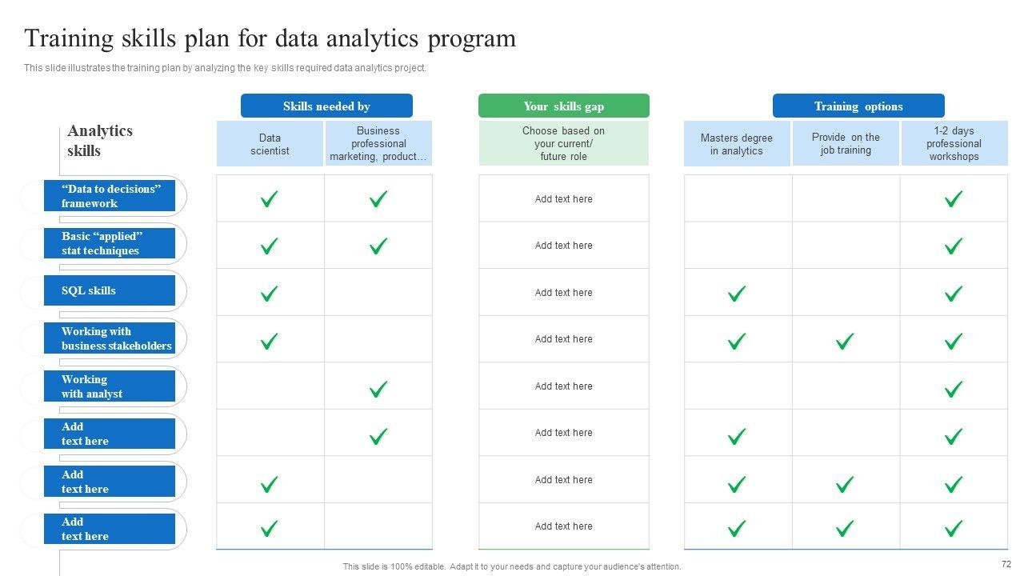Click the 1-2 days professional workshops header

pos(954,144)
